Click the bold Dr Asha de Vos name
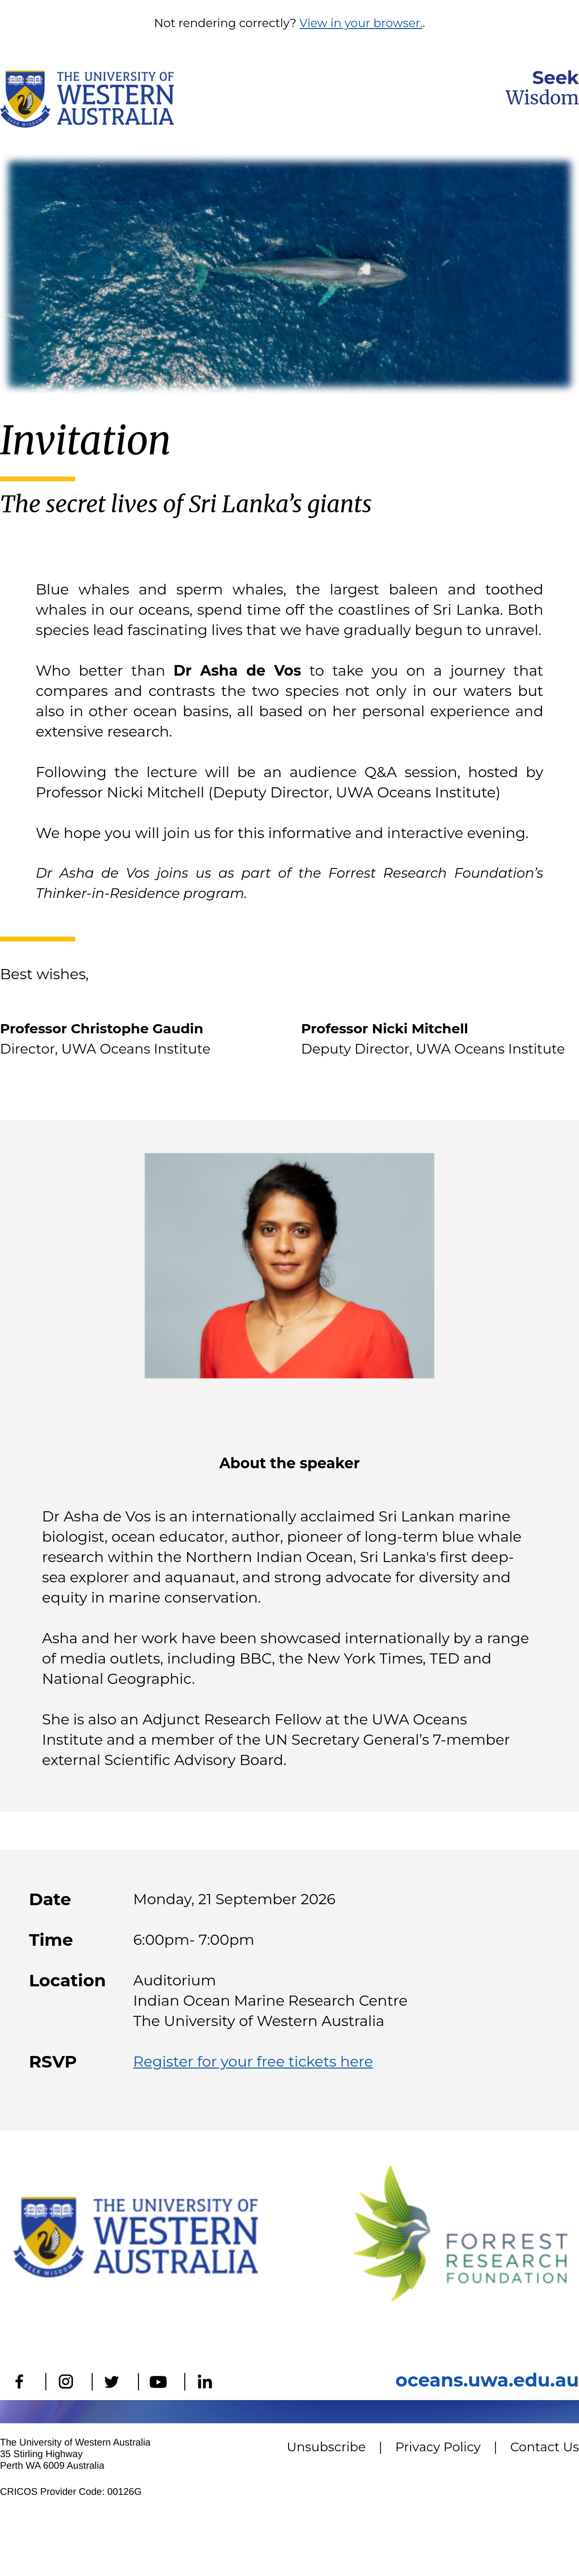The width and height of the screenshot is (579, 2576). point(237,670)
